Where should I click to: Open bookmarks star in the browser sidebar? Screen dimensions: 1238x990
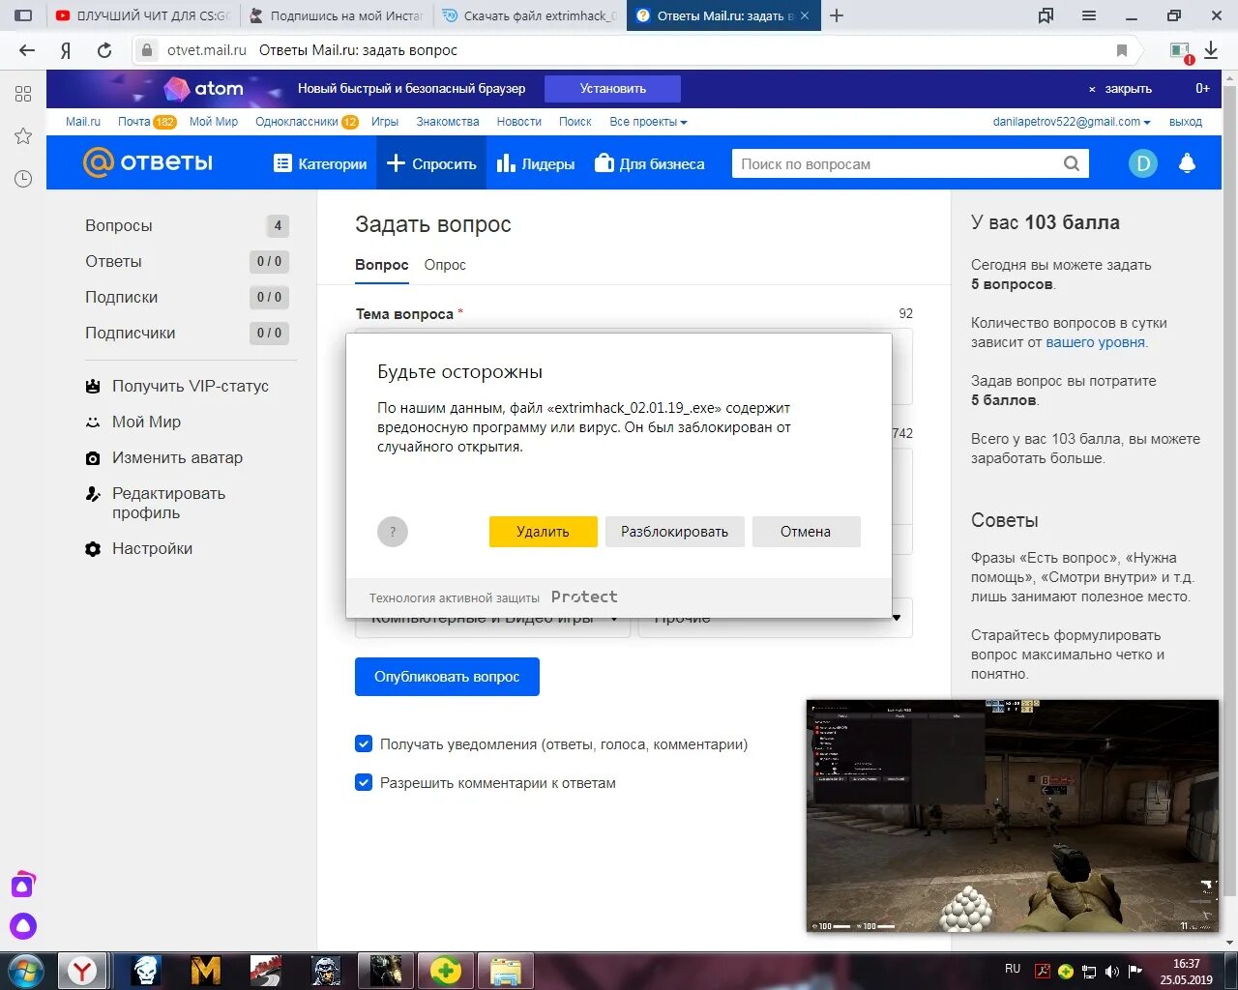tap(23, 136)
